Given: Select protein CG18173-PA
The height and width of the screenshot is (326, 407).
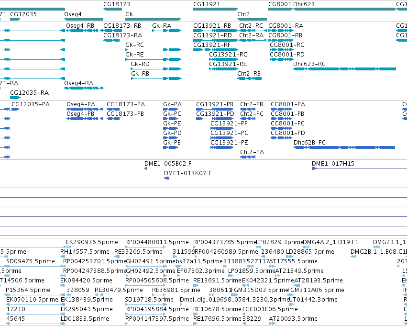Looking at the screenshot, I should tap(113, 109).
